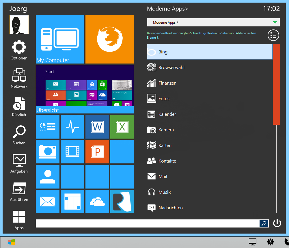This screenshot has width=289, height=248.
Task: Open the PowerPoint tile
Action: point(97,152)
